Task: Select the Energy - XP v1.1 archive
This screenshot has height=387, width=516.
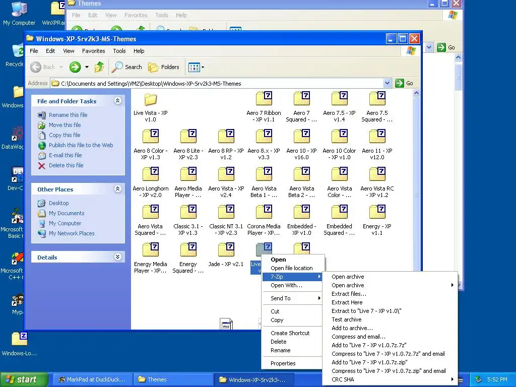Action: (x=377, y=221)
